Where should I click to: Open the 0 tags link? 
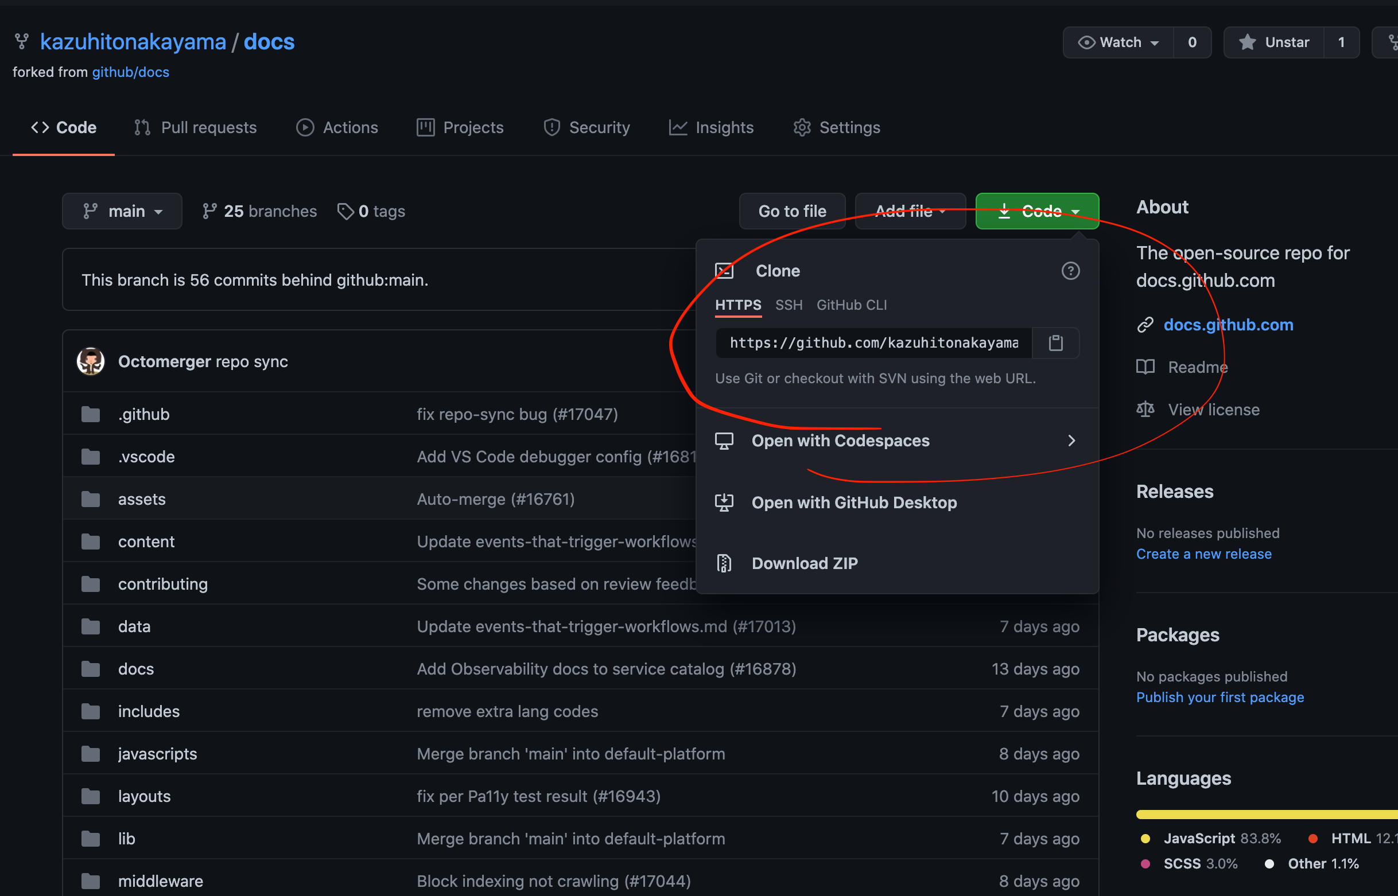372,211
